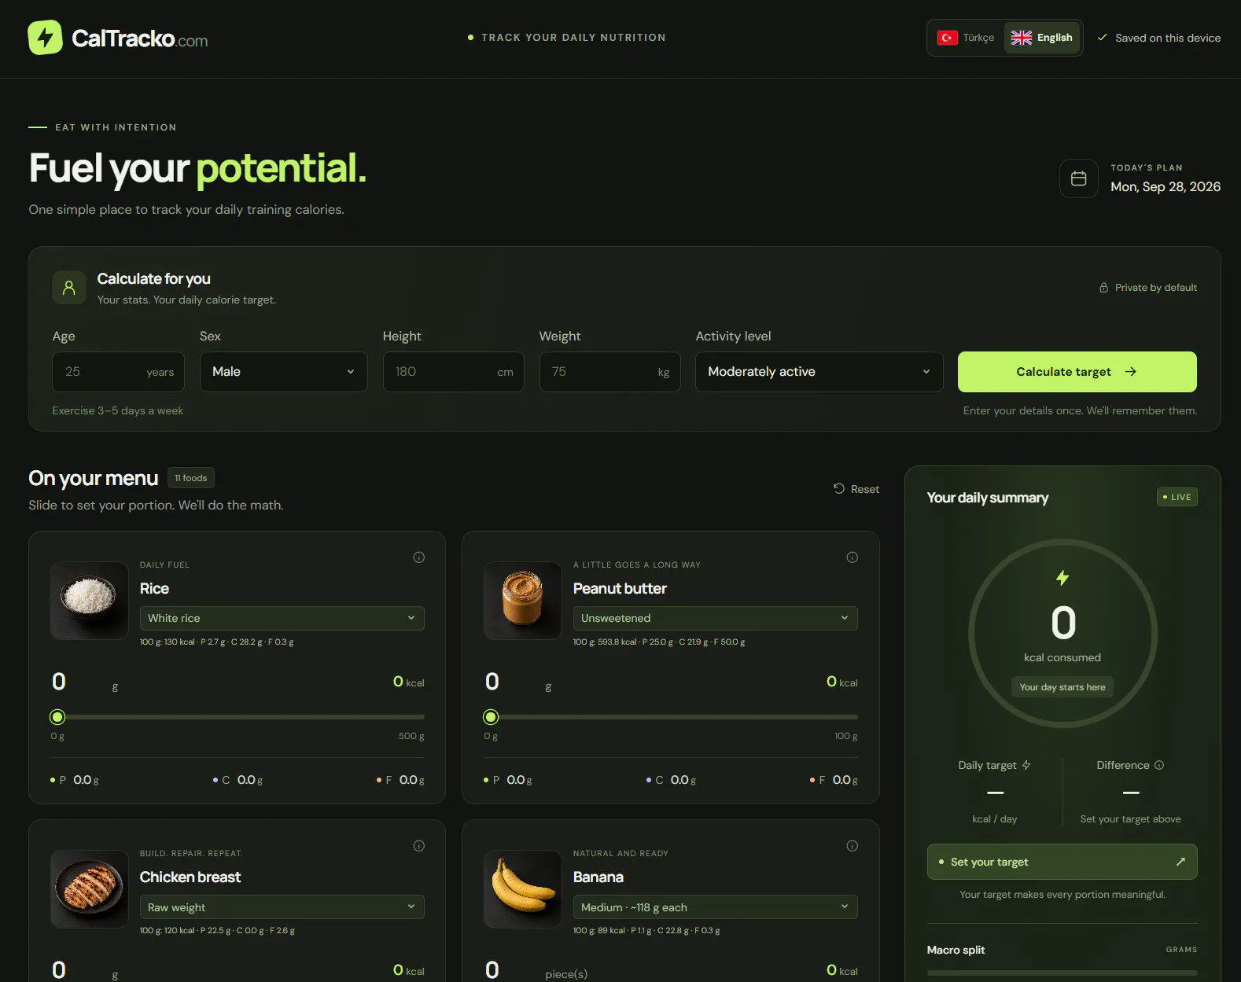Click the Chicken breast thumbnail image

90,889
